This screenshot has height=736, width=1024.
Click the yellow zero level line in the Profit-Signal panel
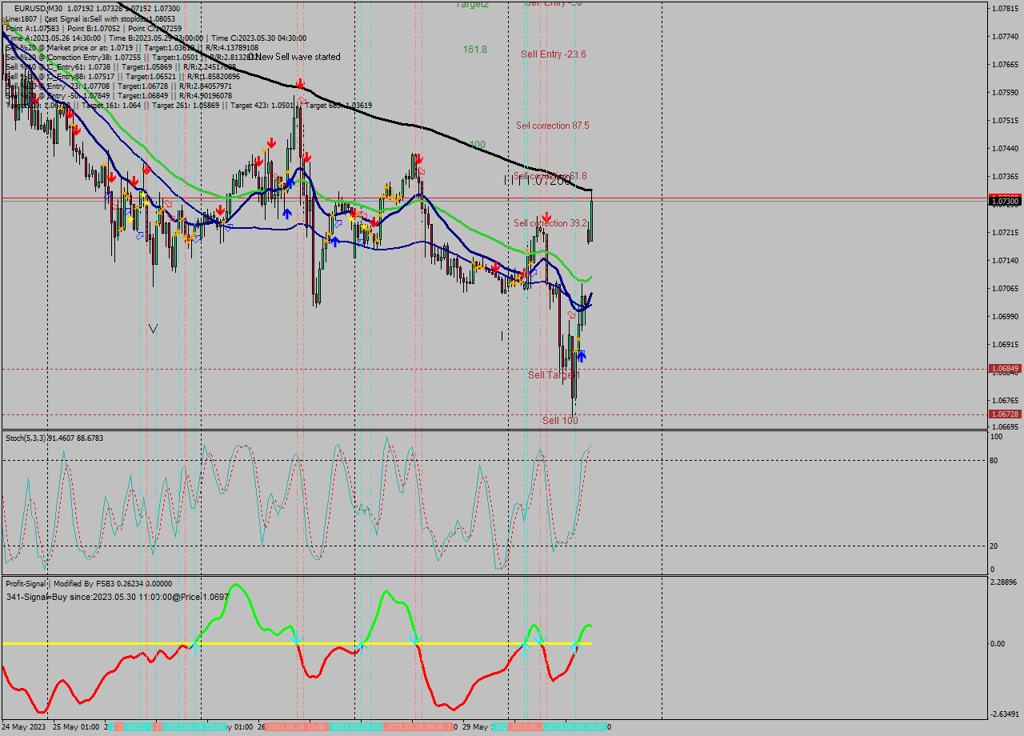(320, 642)
